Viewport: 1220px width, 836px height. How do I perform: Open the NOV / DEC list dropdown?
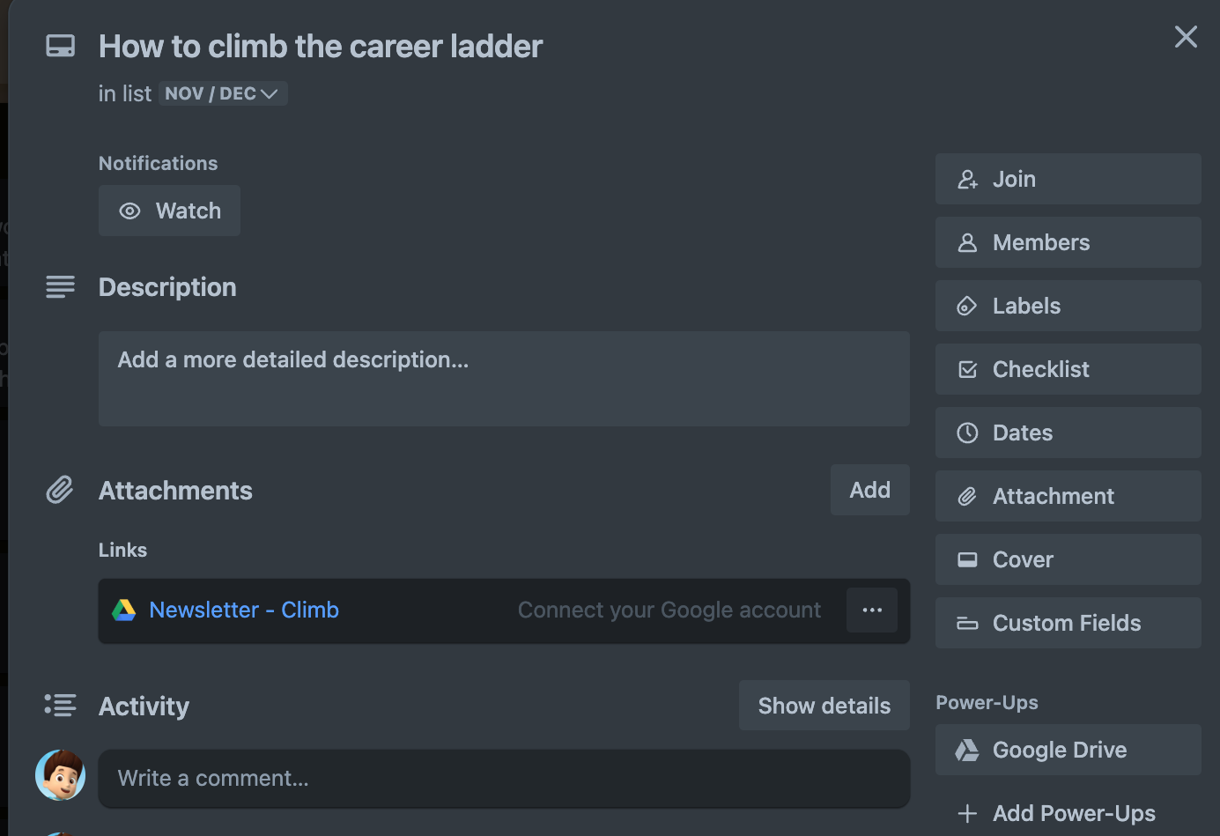(222, 92)
